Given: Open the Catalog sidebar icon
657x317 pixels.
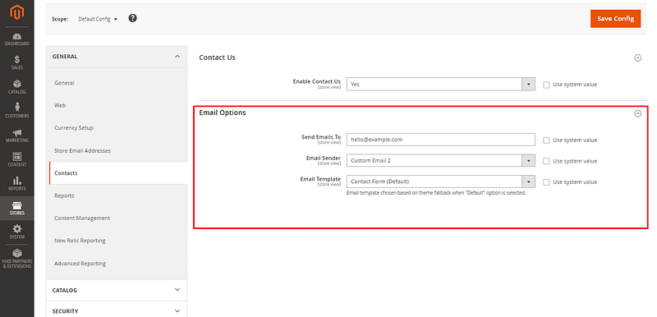Looking at the screenshot, I should coord(16,87).
